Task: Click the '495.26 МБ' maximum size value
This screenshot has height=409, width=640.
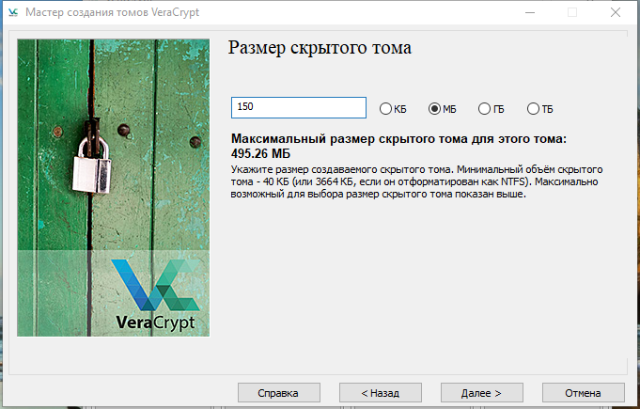Action: pyautogui.click(x=260, y=153)
